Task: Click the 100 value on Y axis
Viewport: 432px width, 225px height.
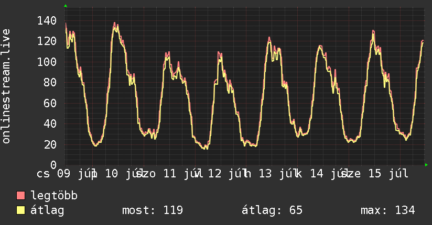Action: pyautogui.click(x=47, y=62)
